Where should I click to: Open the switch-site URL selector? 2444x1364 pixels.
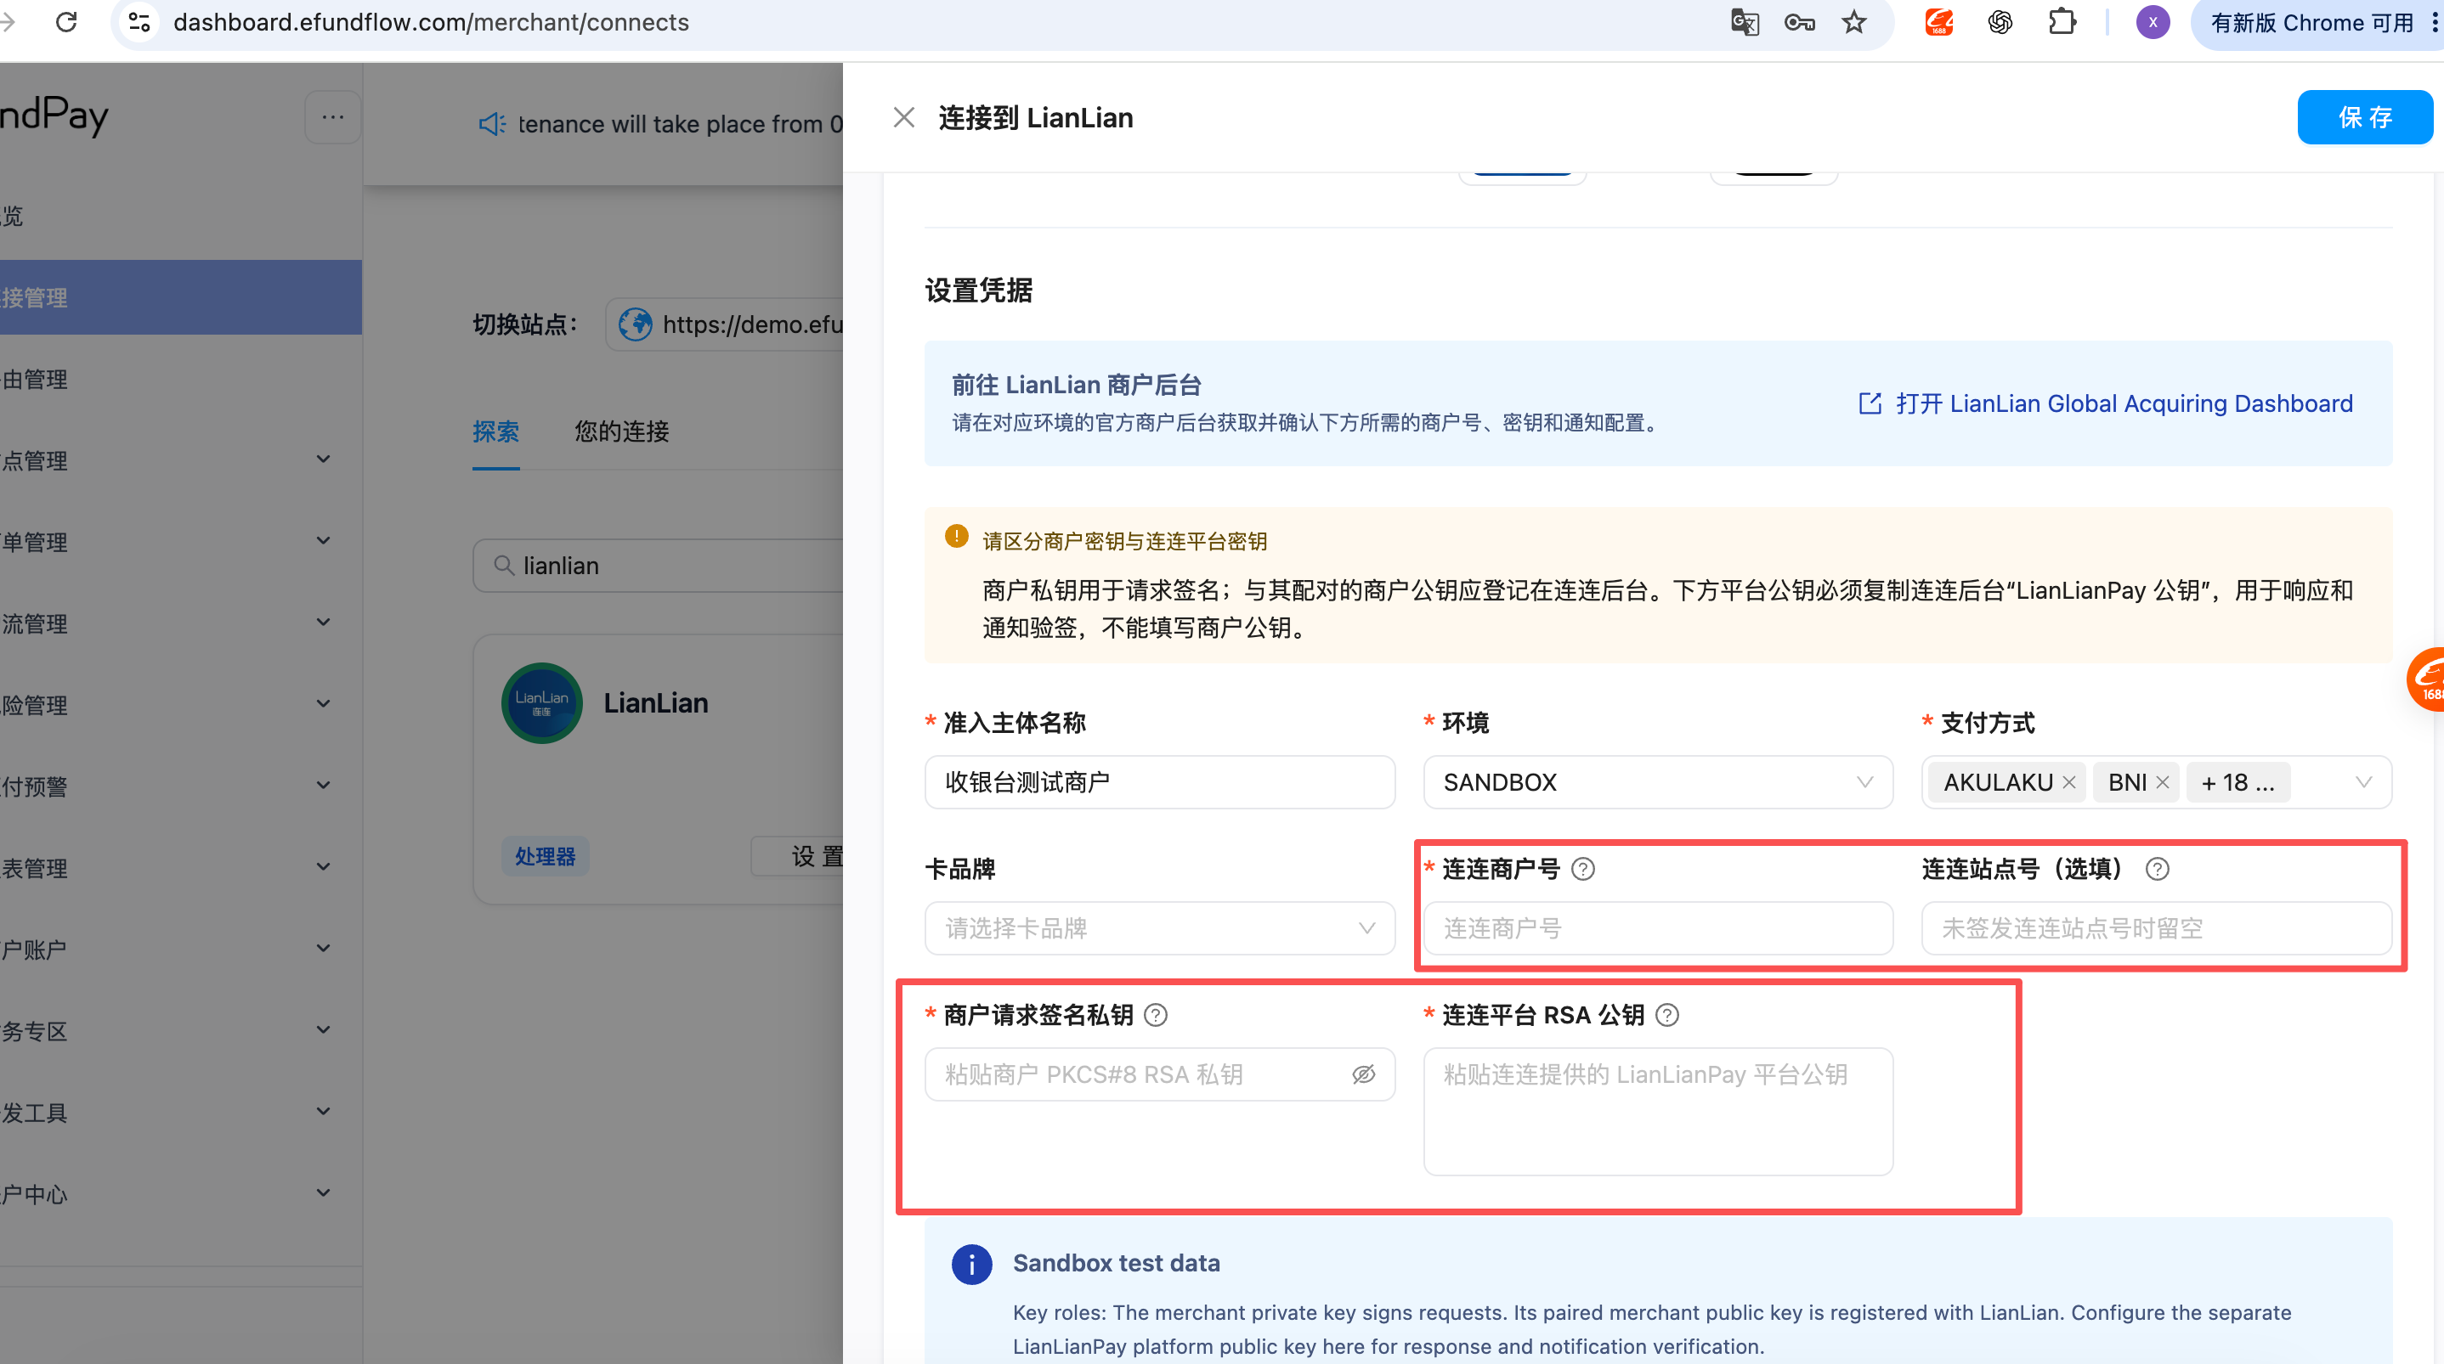pos(725,324)
